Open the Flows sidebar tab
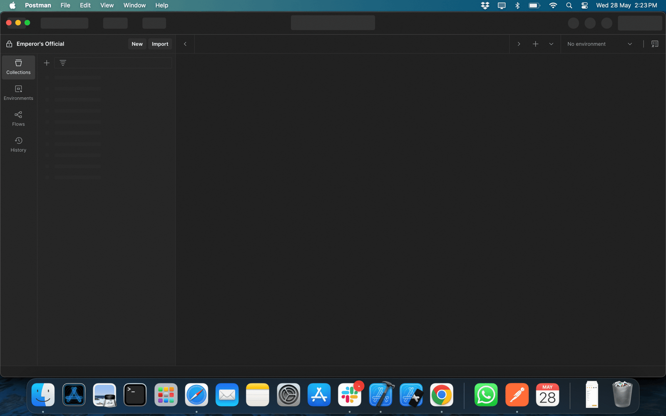This screenshot has height=416, width=666. point(18,119)
